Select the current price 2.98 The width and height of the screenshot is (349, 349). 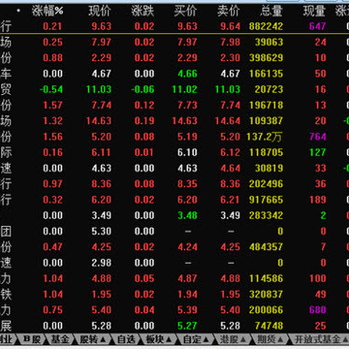click(x=101, y=263)
